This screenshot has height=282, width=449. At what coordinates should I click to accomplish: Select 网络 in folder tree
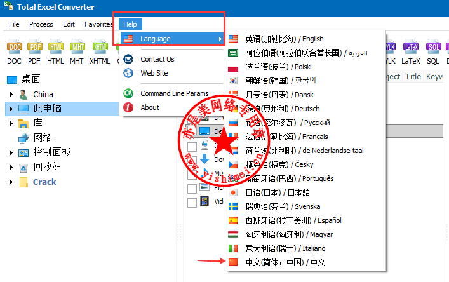click(x=43, y=138)
